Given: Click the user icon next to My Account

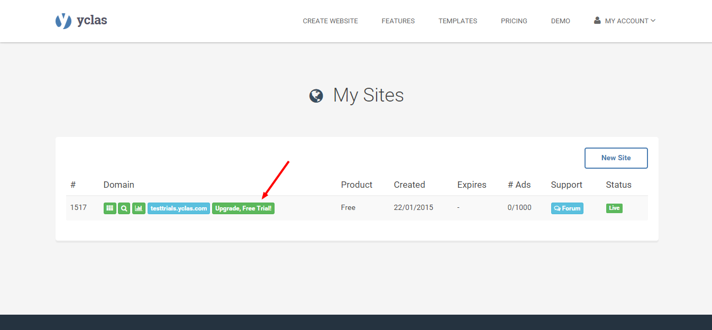Looking at the screenshot, I should click(x=597, y=21).
